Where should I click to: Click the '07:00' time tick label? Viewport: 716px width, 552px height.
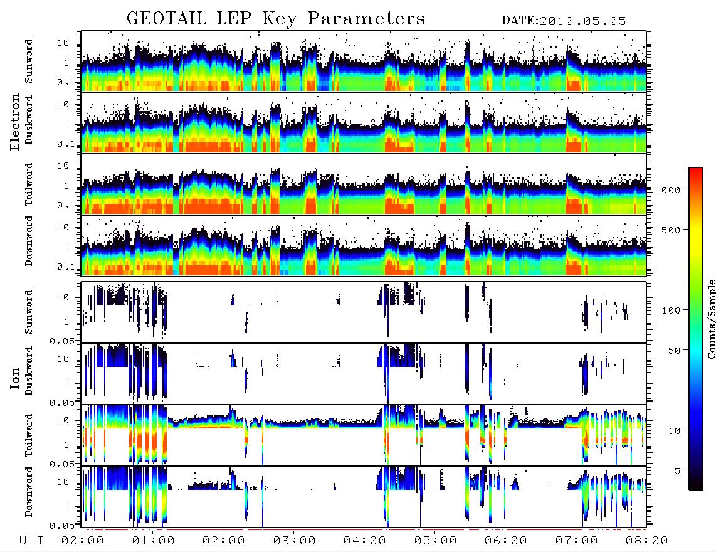pyautogui.click(x=577, y=541)
